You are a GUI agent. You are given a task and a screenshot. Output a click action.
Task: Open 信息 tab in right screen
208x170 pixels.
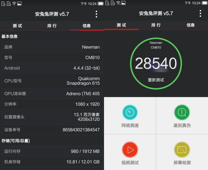191,25
